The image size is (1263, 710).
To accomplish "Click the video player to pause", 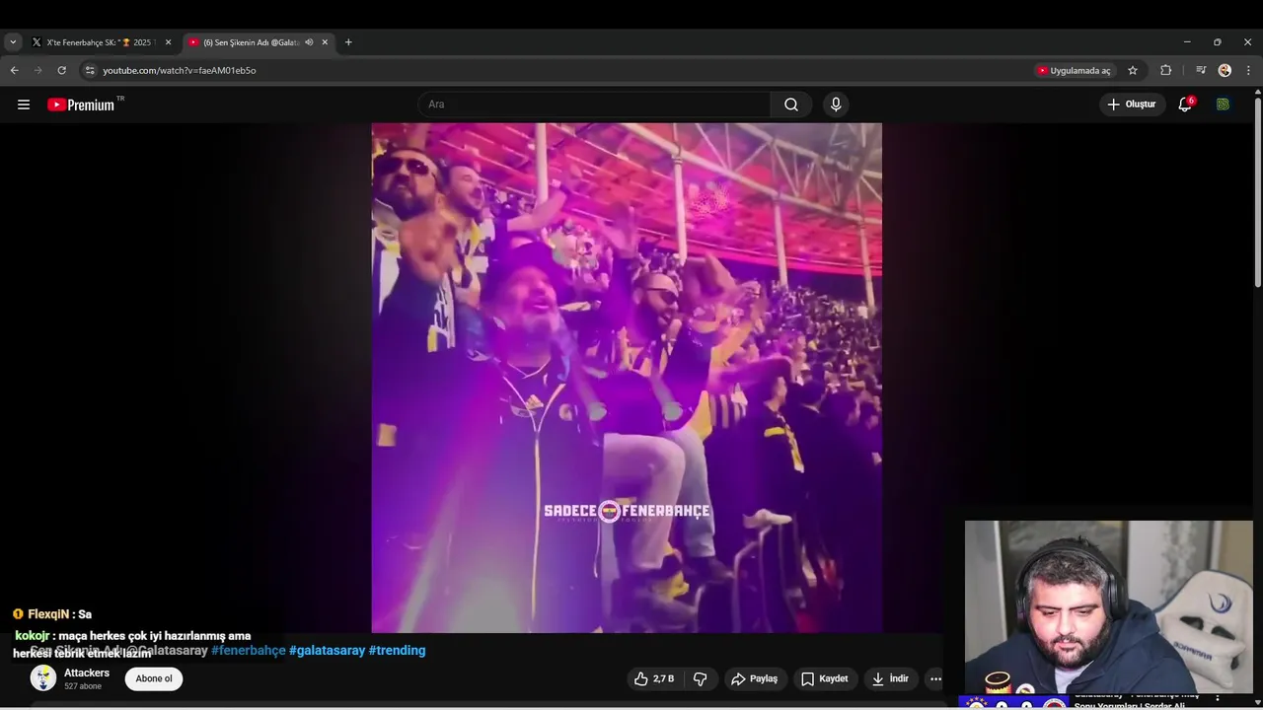I will click(x=627, y=378).
